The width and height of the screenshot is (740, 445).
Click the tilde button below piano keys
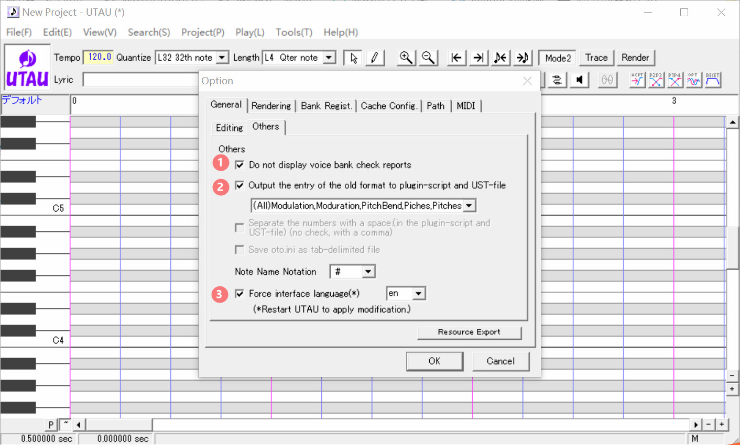(x=66, y=425)
